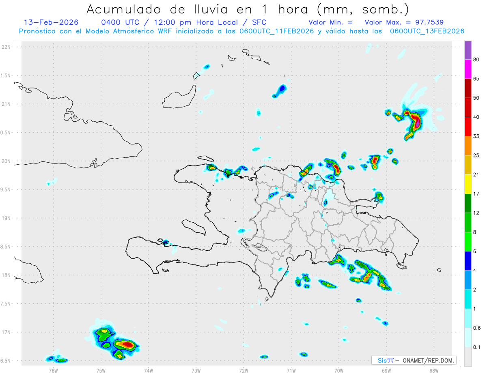
Task: Click the '0400 UTC / 12:00 pm Hora Local' text
Action: (x=172, y=22)
